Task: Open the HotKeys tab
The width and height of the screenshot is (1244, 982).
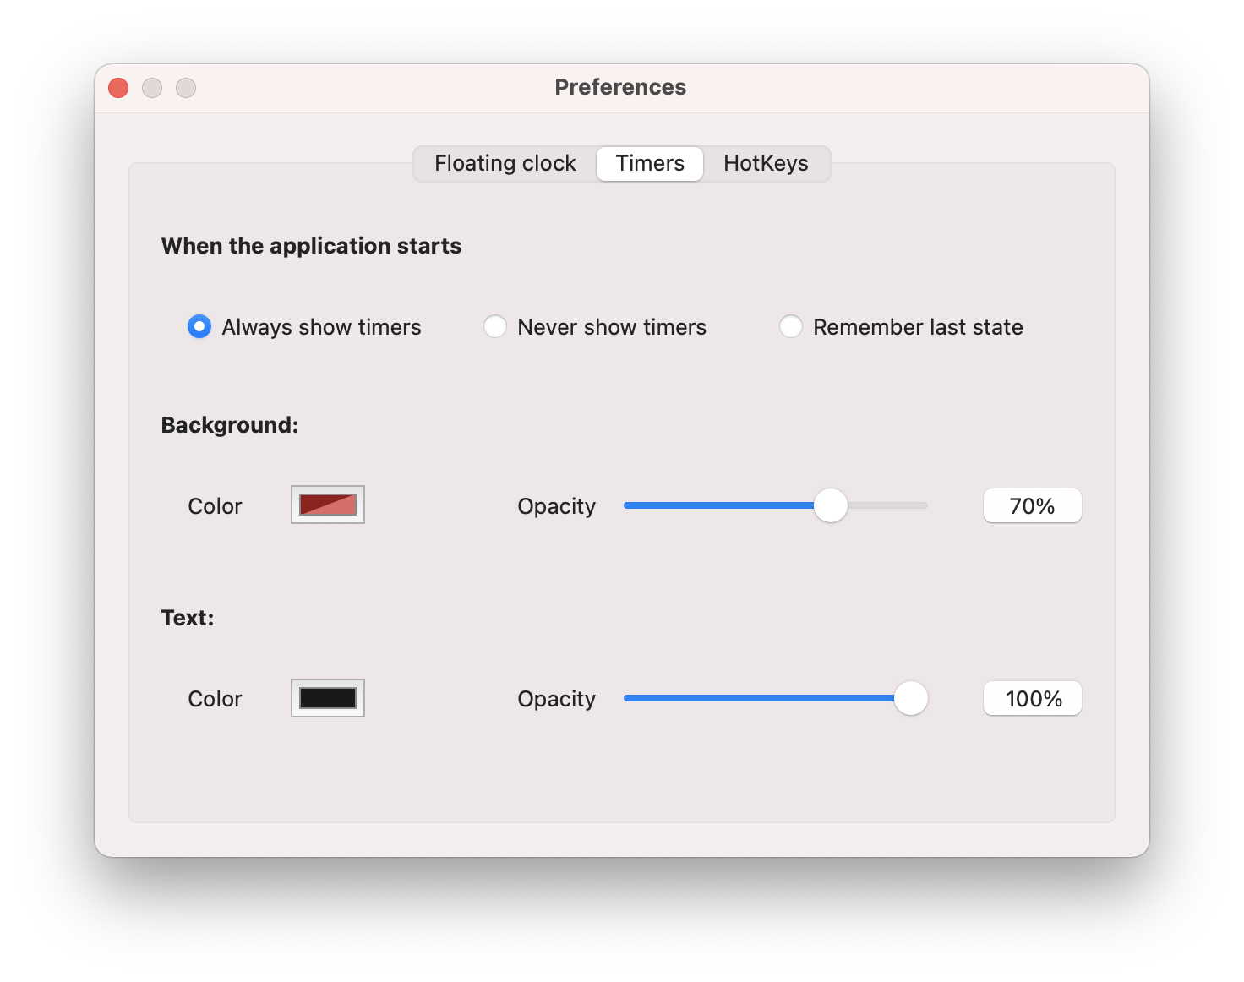Action: pos(766,163)
